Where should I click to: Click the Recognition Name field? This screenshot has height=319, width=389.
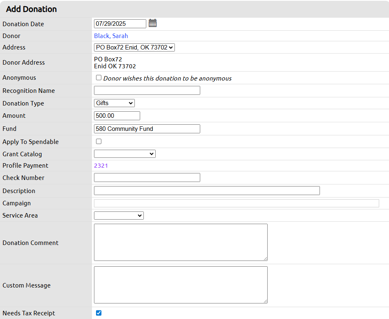coord(147,90)
